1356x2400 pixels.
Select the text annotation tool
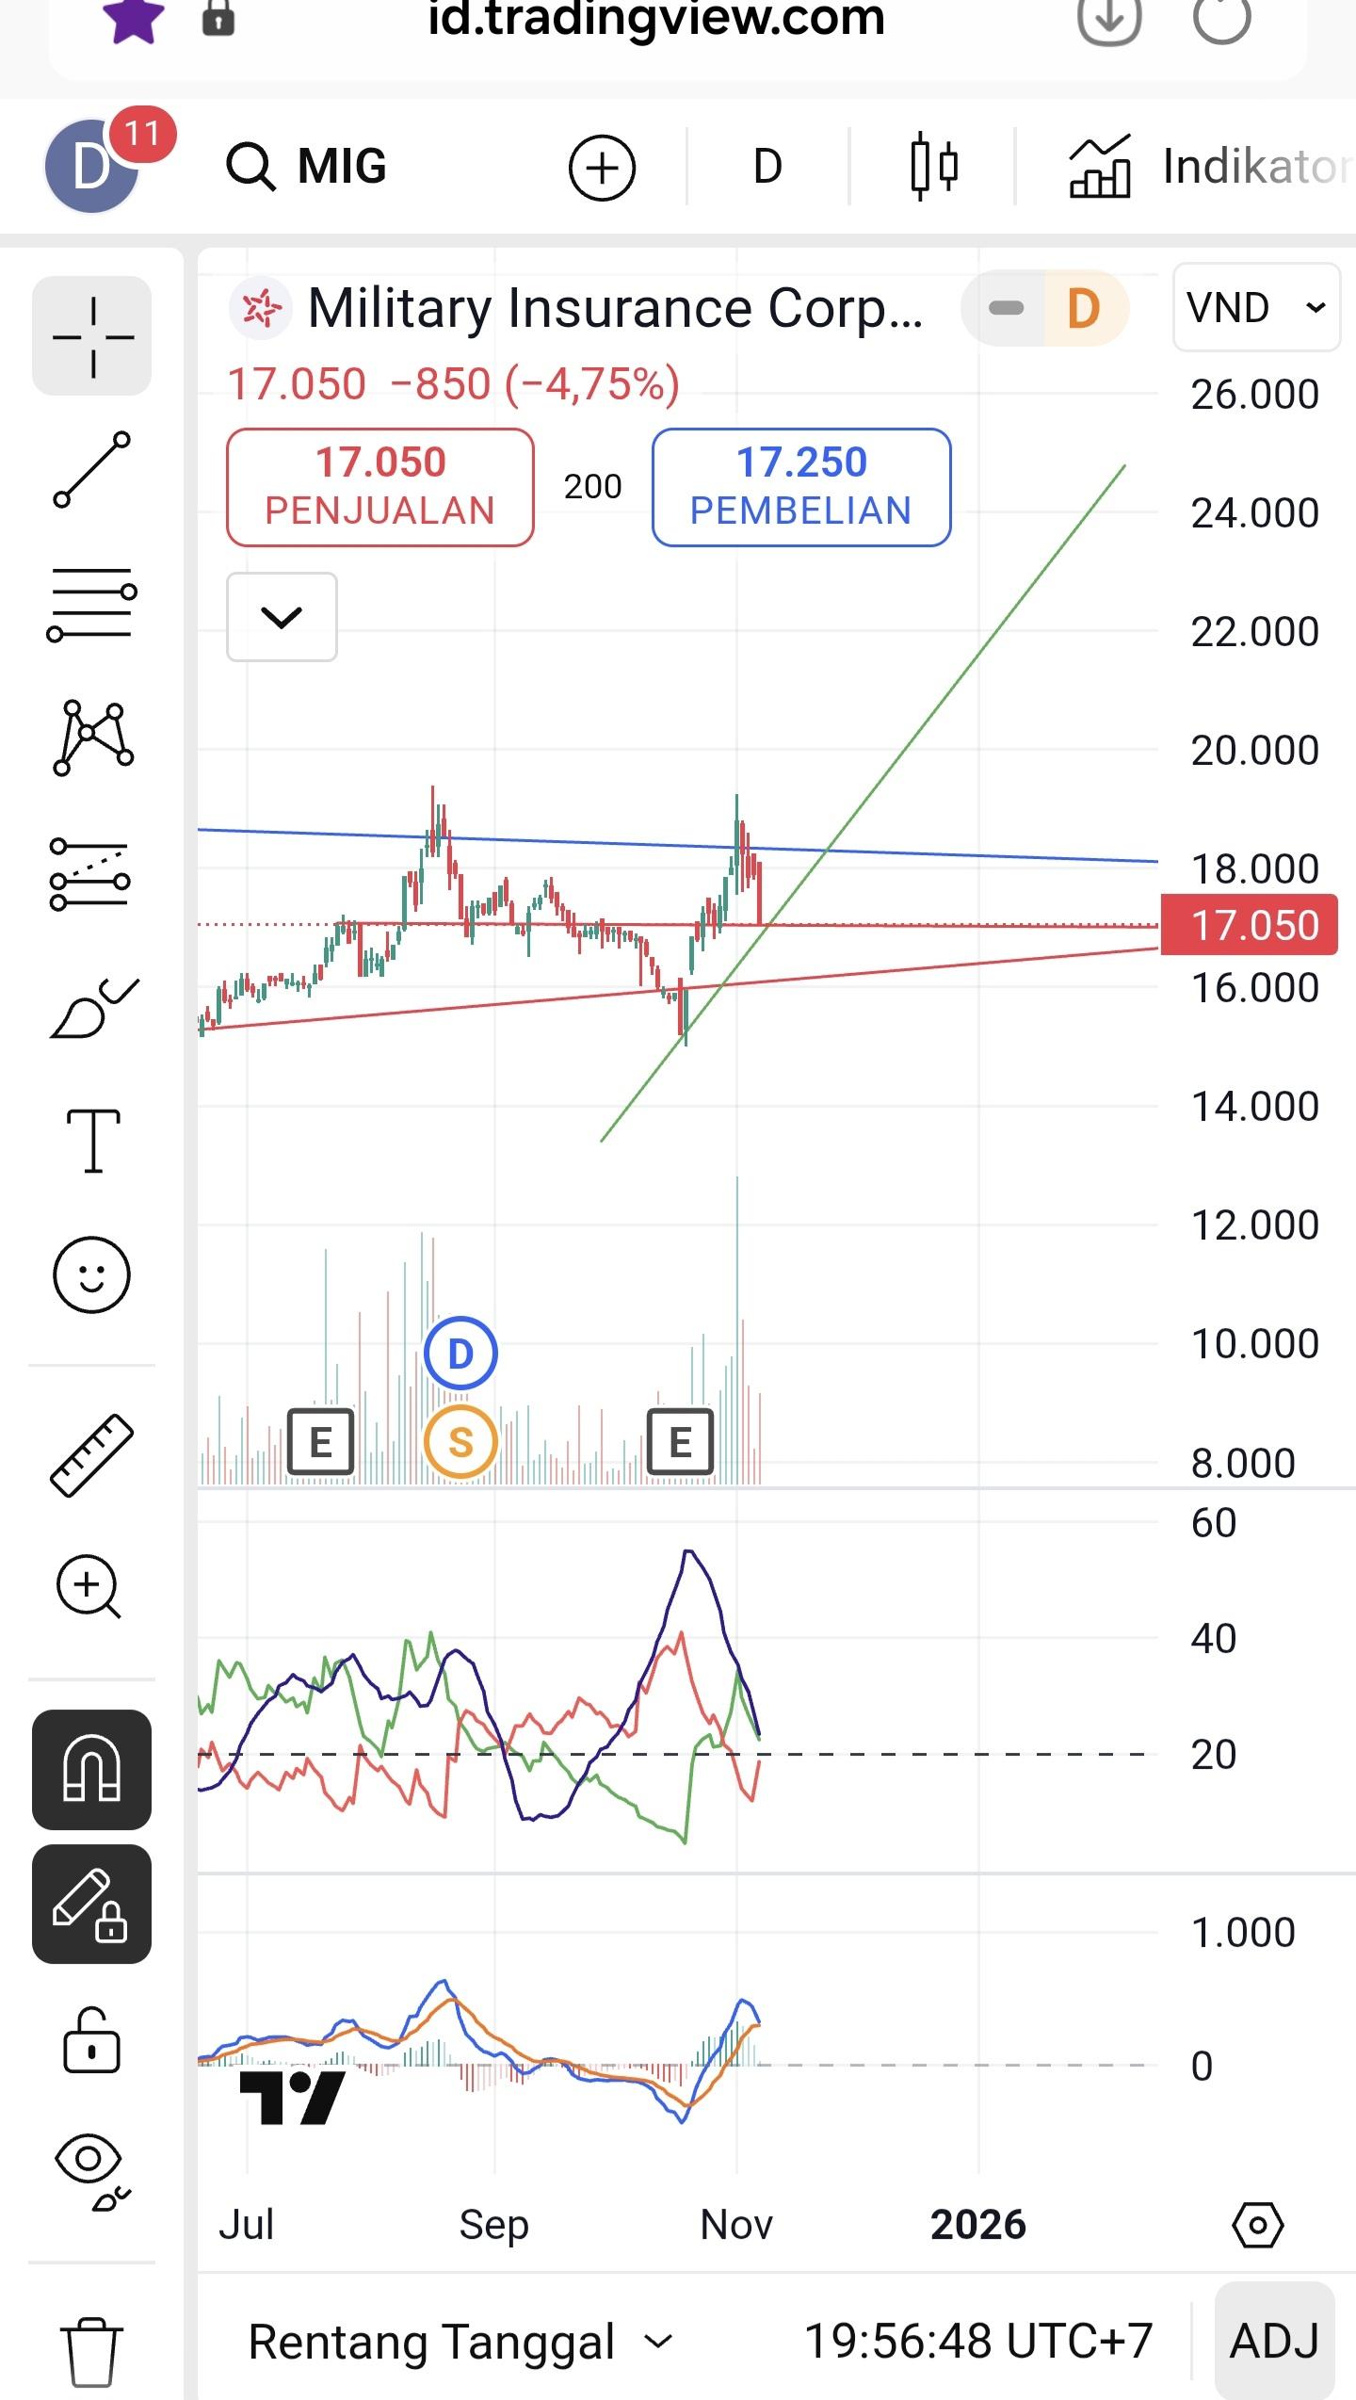tap(91, 1141)
